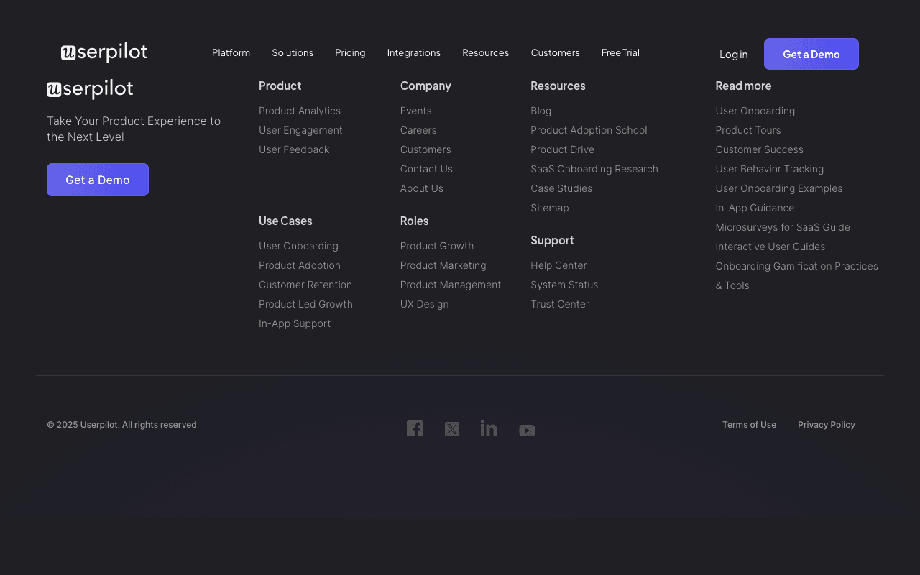This screenshot has width=920, height=575.
Task: Open the Blog link under Resources
Action: pyautogui.click(x=540, y=111)
